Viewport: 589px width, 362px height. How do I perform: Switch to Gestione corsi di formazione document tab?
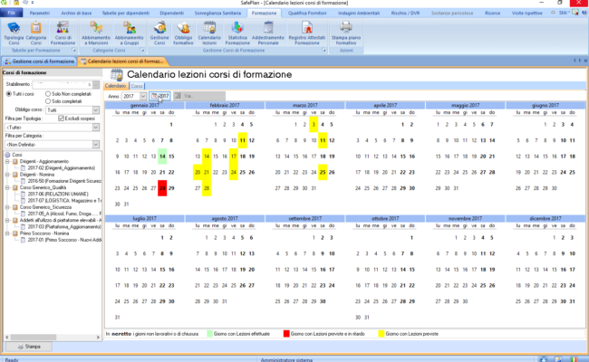pyautogui.click(x=40, y=62)
